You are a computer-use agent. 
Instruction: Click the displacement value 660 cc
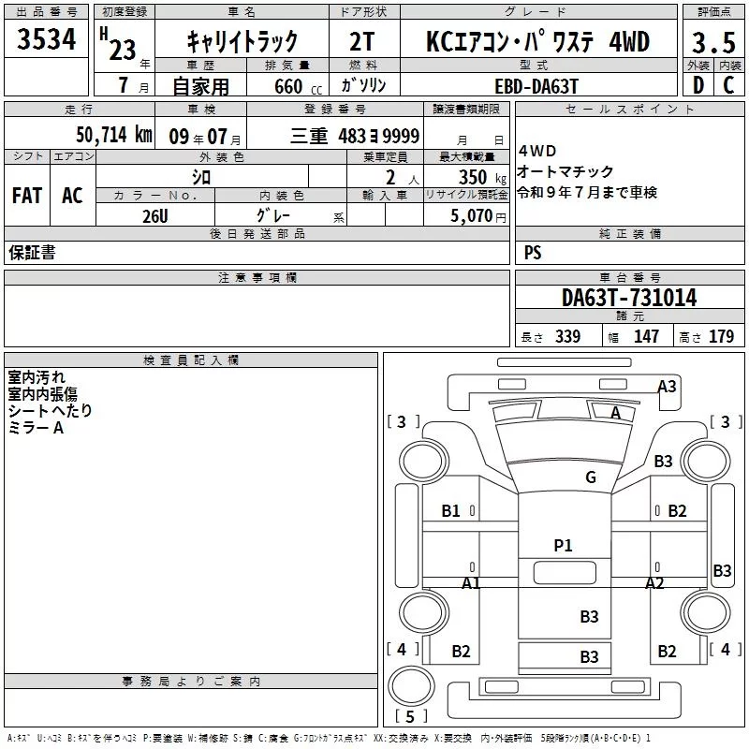(298, 87)
